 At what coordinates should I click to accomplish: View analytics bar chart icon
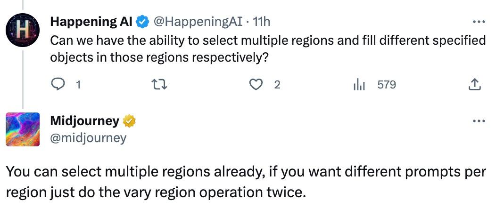[x=360, y=85]
